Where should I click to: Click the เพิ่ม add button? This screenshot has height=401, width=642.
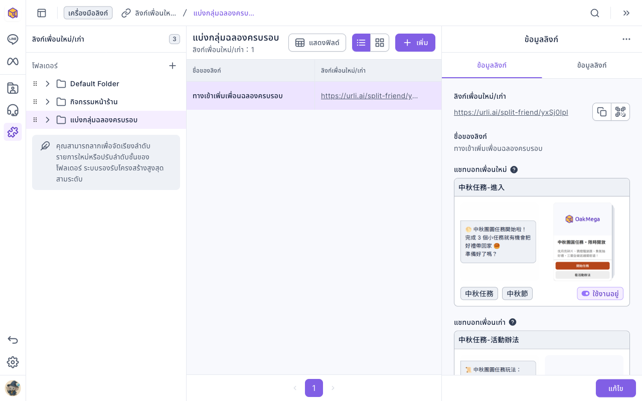tap(415, 43)
